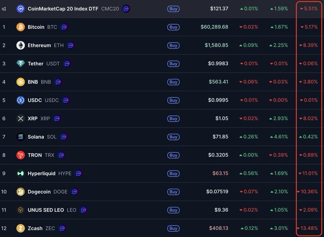The image size is (324, 237).
Task: Open AI chat badge beside BNB ticker
Action: coord(58,82)
